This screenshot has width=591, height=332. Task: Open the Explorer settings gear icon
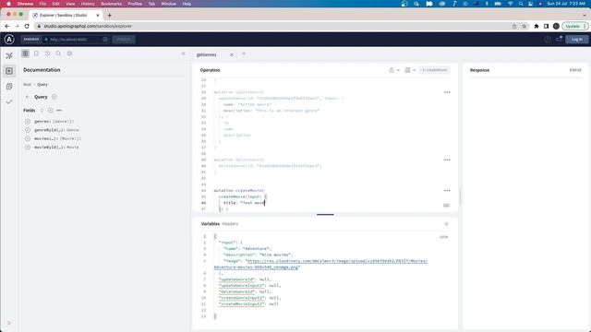[69, 53]
